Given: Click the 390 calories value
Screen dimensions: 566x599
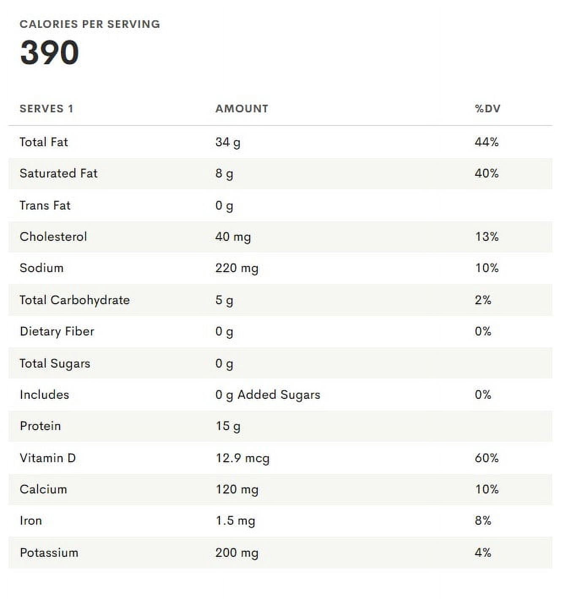Looking at the screenshot, I should coord(49,52).
